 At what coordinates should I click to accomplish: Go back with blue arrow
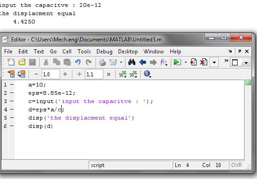click(143, 62)
